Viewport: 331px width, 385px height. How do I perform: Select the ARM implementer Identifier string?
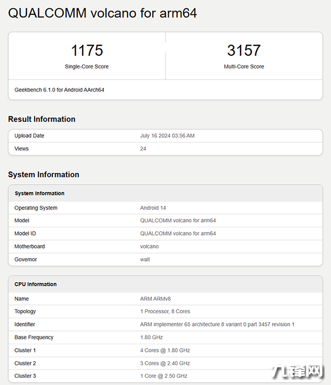point(217,324)
